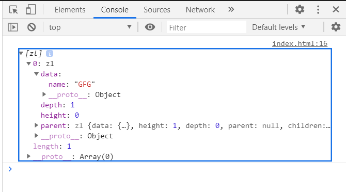Activate the inspect element picker icon
Screen dimensions: 346x192
(x=13, y=10)
